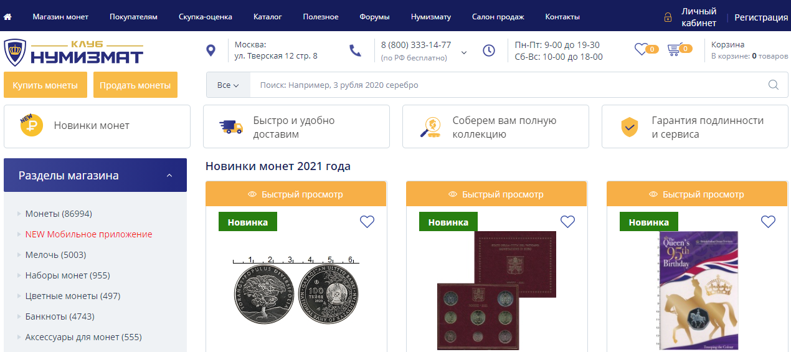Add the Vatican coin set to favorites
The height and width of the screenshot is (352, 791).
(x=568, y=221)
